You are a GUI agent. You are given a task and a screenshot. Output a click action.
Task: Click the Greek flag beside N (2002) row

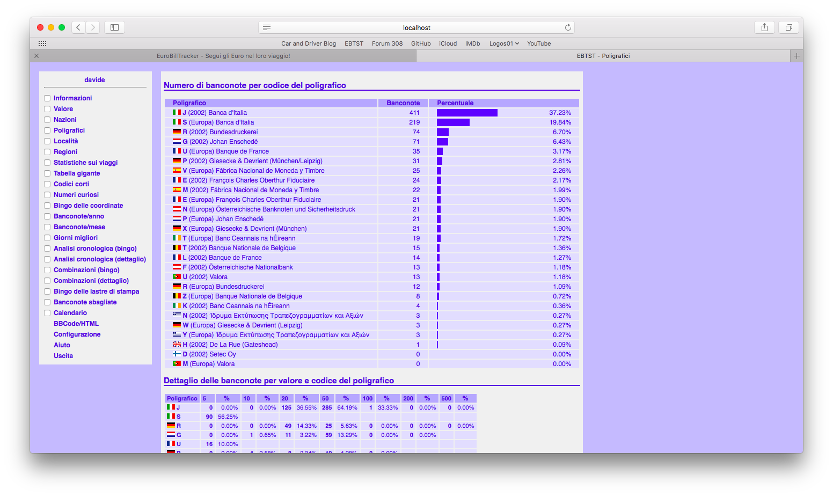point(176,315)
